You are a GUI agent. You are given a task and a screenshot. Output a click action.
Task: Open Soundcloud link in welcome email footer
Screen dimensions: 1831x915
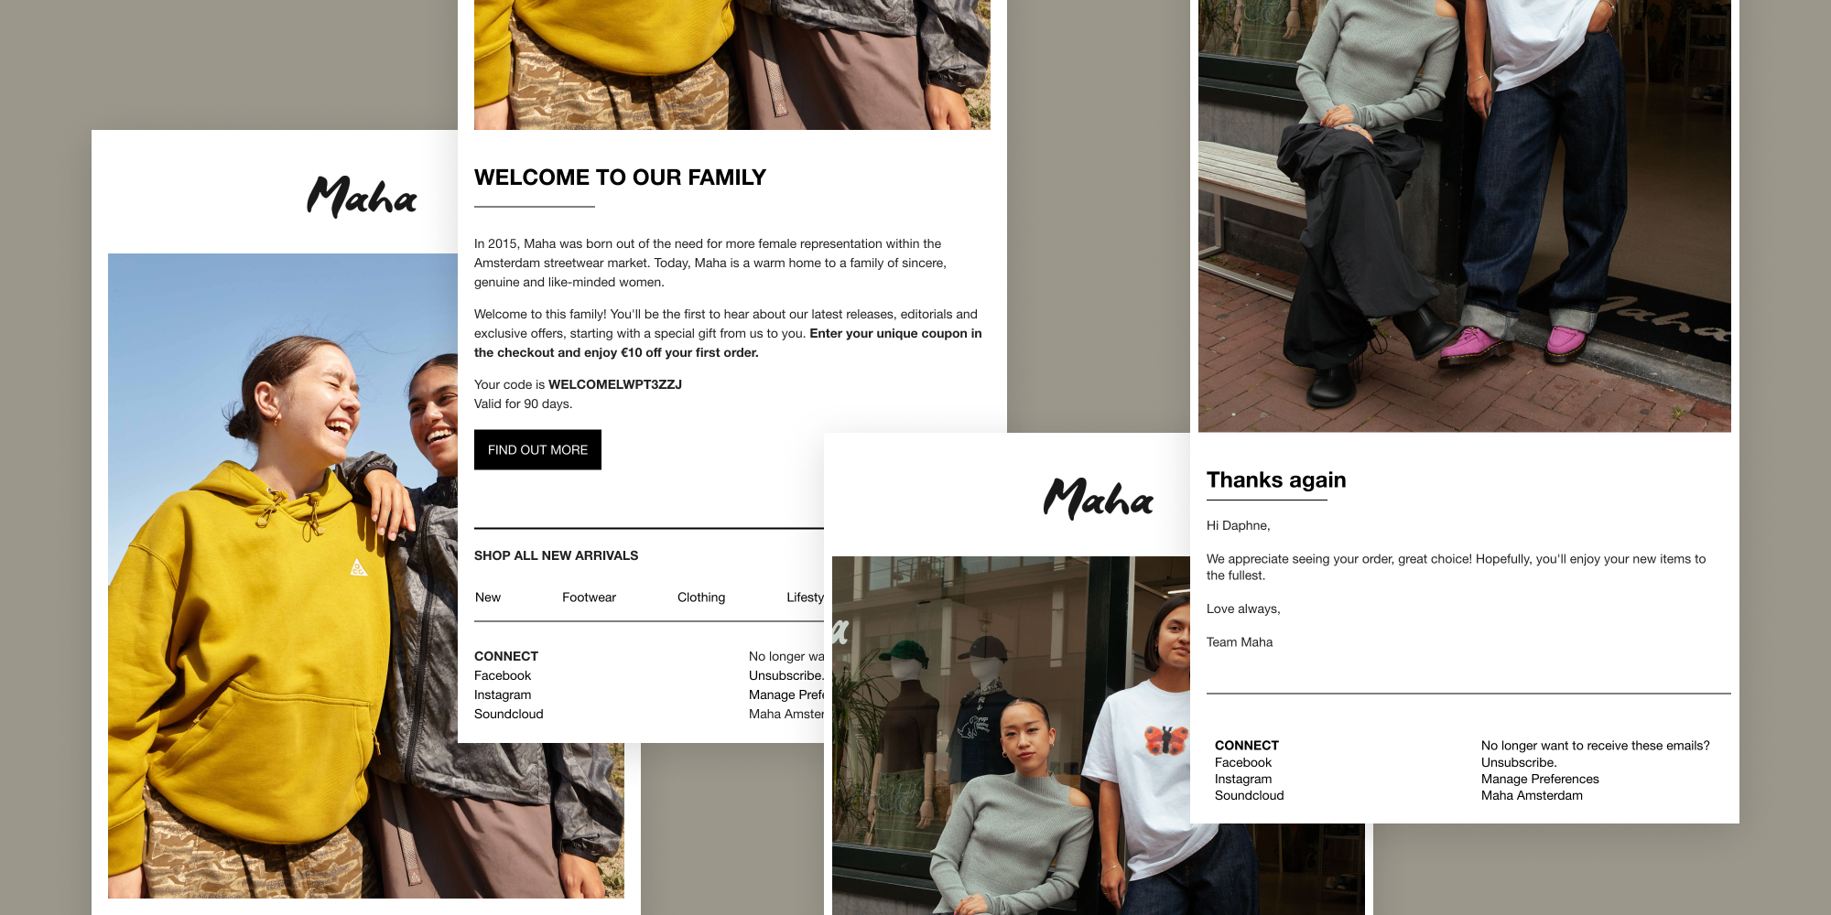pyautogui.click(x=508, y=714)
